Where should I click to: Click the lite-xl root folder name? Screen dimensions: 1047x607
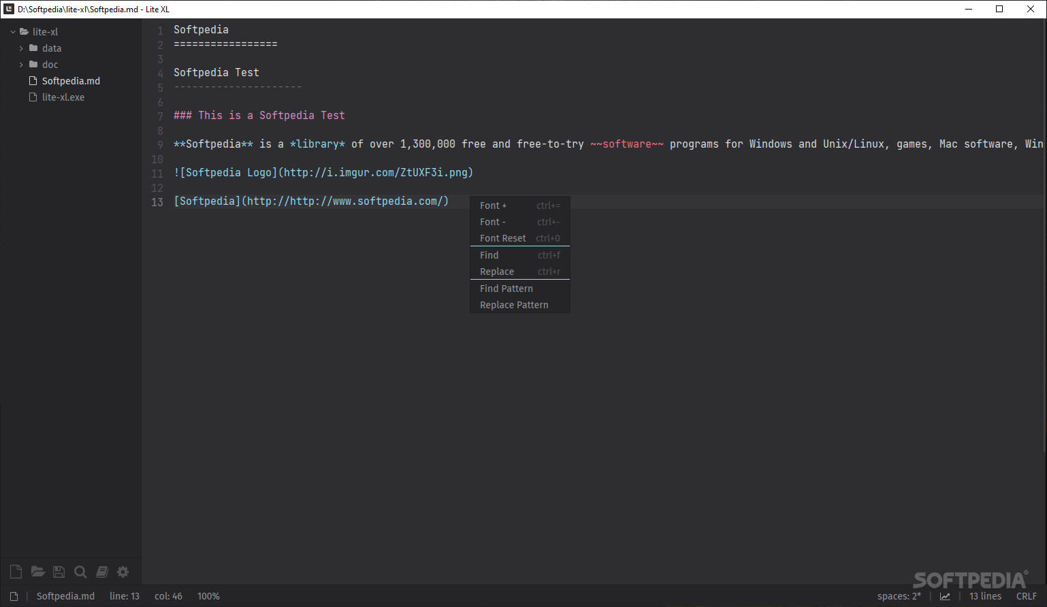coord(46,31)
